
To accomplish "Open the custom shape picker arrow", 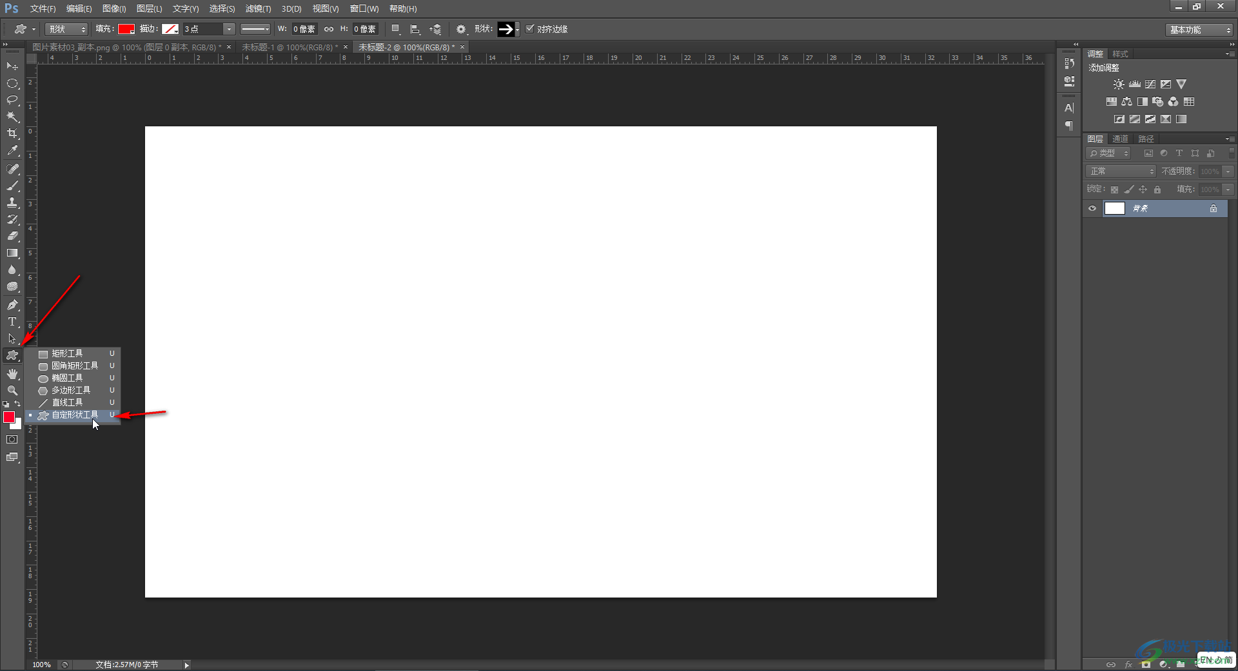I will (518, 29).
